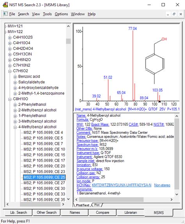Expand the MW=121 tree node
Viewport: 185px width, 224px height.
[x=5, y=26]
